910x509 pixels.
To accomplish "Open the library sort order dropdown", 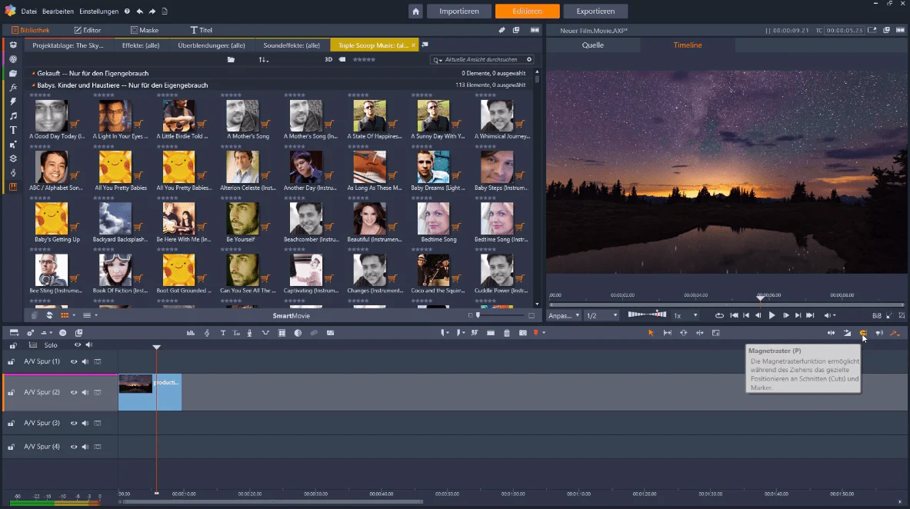I will pyautogui.click(x=264, y=60).
